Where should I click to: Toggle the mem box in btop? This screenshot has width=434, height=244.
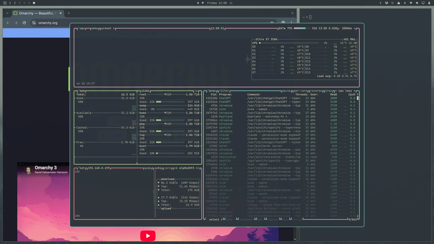(82, 91)
